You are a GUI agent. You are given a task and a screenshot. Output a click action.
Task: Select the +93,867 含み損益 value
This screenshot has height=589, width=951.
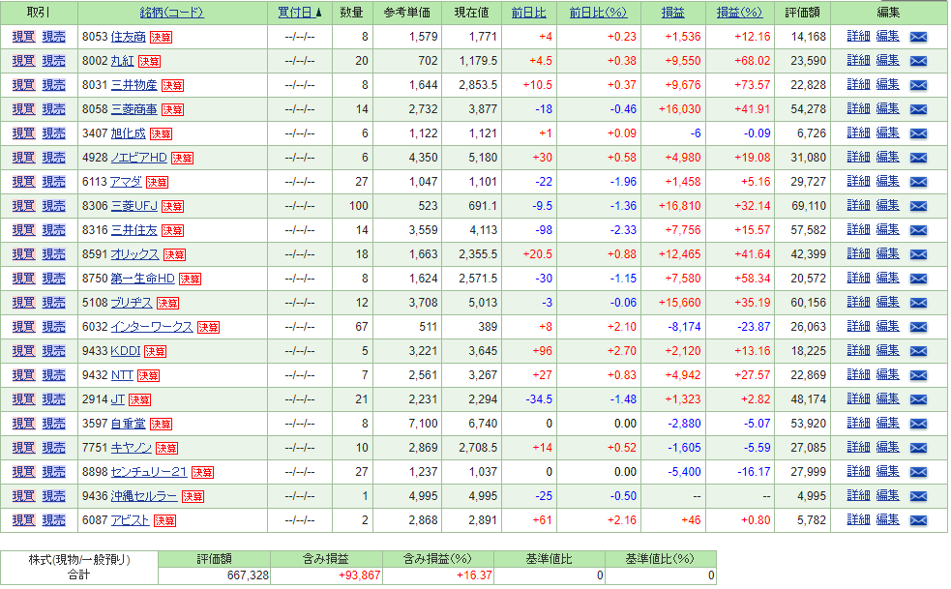click(359, 575)
